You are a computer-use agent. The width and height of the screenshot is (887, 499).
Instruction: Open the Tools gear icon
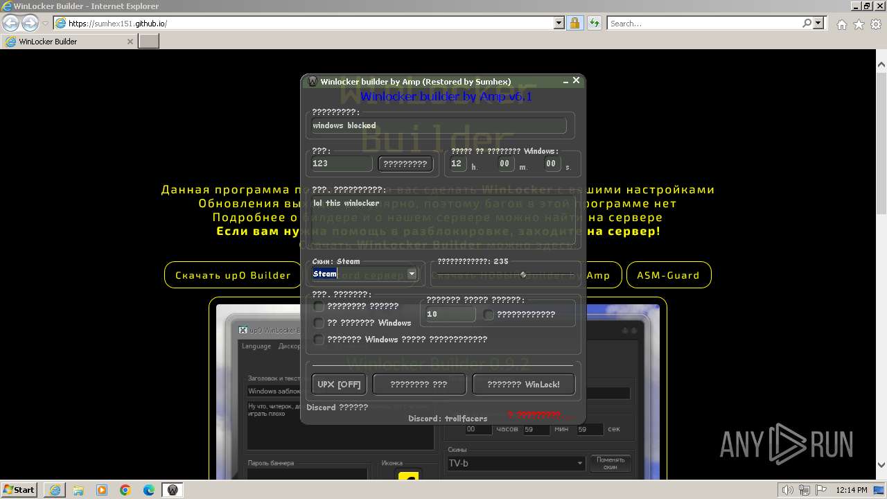[x=876, y=24]
